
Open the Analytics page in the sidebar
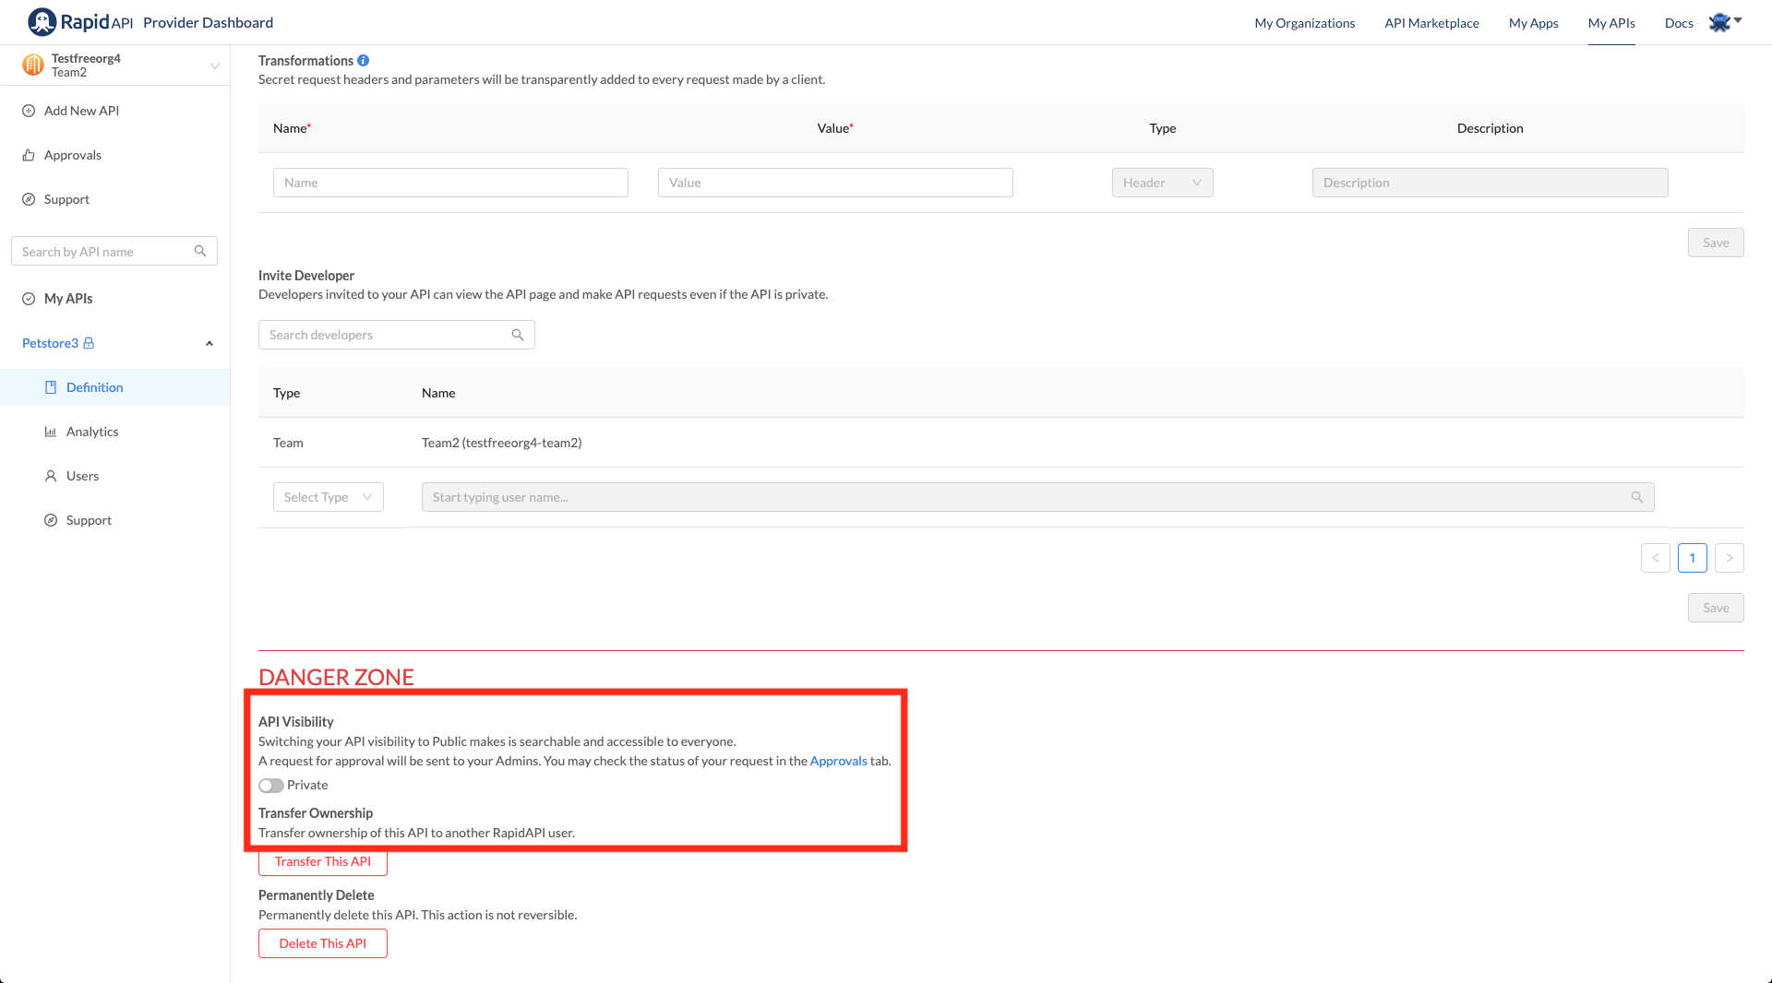pyautogui.click(x=92, y=432)
